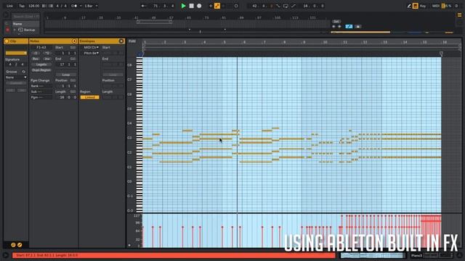465x261 pixels.
Task: Click the arrangement overview loop brace
Action: [154, 22]
